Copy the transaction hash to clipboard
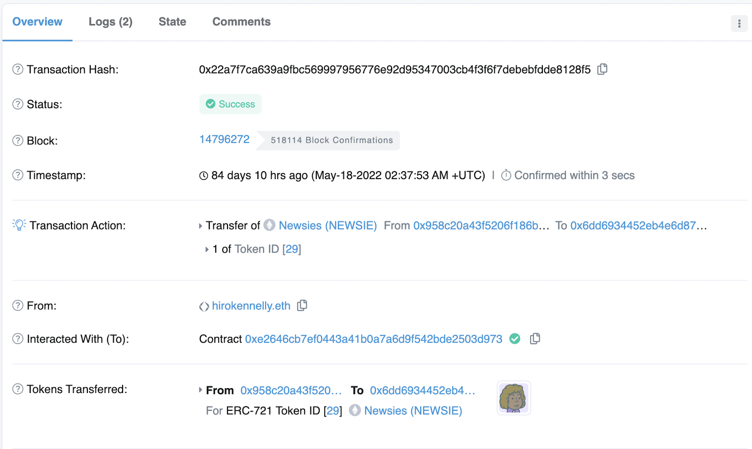The image size is (752, 449). pos(602,69)
